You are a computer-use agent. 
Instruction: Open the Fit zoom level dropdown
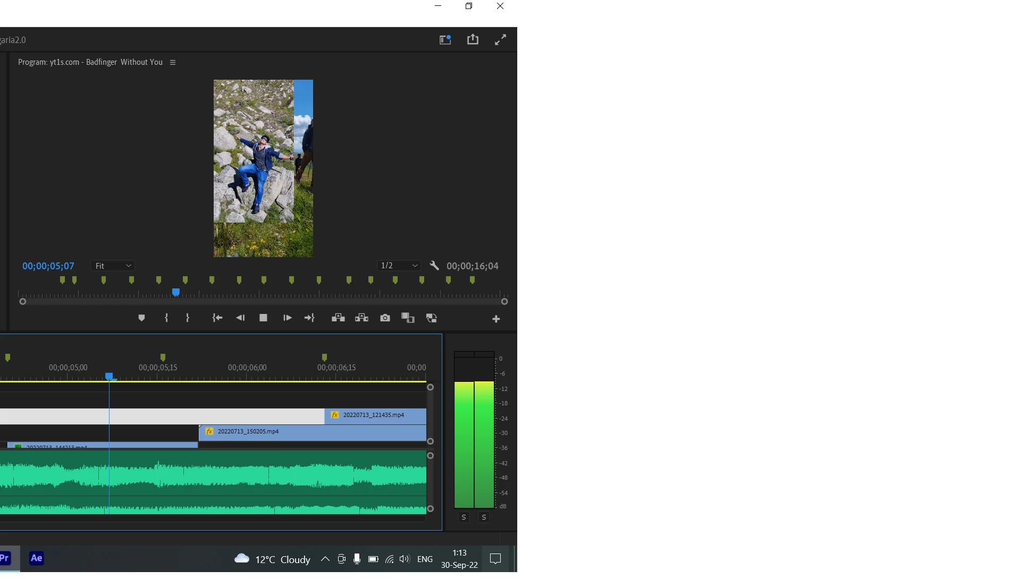pyautogui.click(x=113, y=266)
